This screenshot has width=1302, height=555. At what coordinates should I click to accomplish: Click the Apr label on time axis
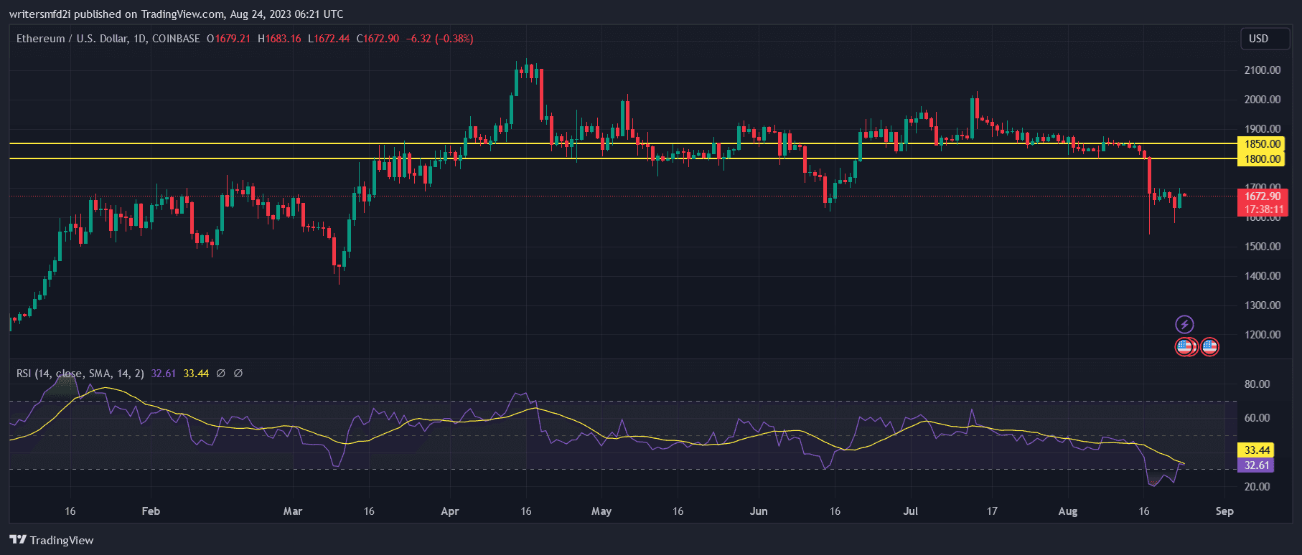pyautogui.click(x=449, y=511)
